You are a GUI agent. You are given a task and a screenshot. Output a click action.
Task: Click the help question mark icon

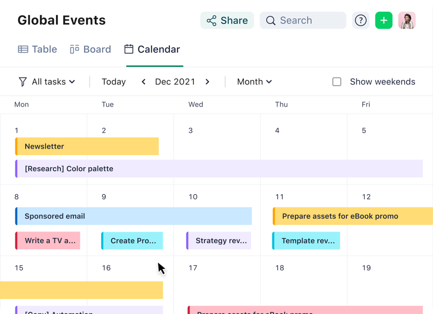click(361, 20)
